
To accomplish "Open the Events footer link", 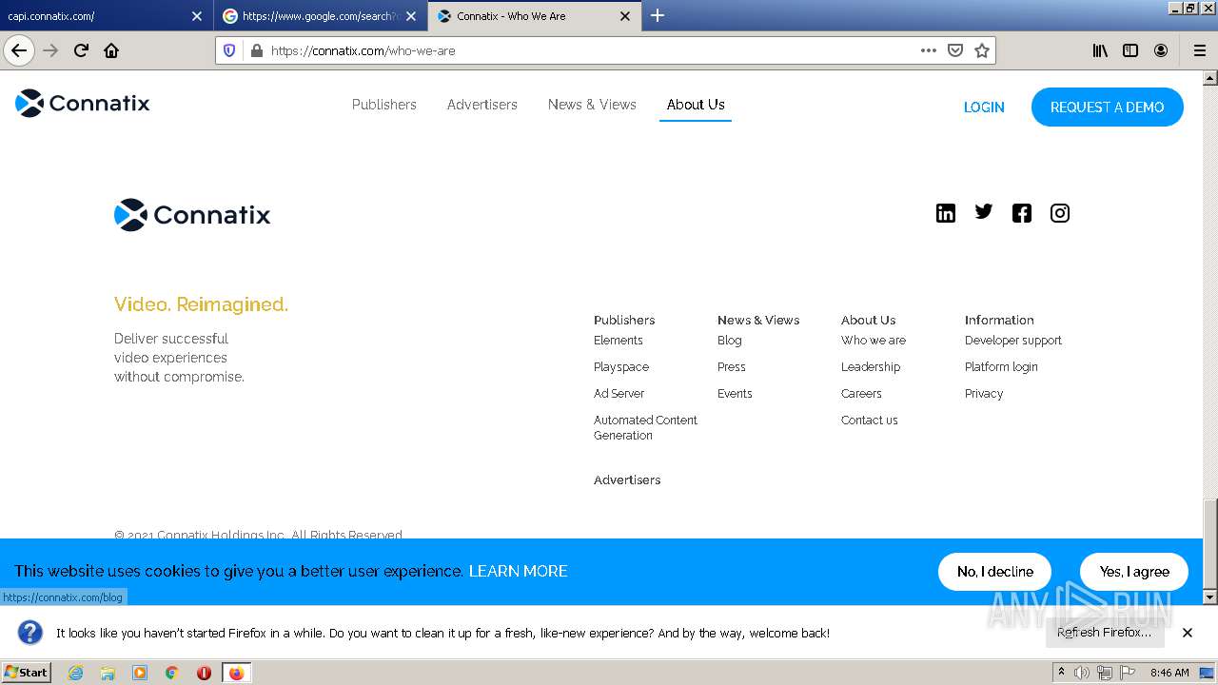I will [735, 394].
